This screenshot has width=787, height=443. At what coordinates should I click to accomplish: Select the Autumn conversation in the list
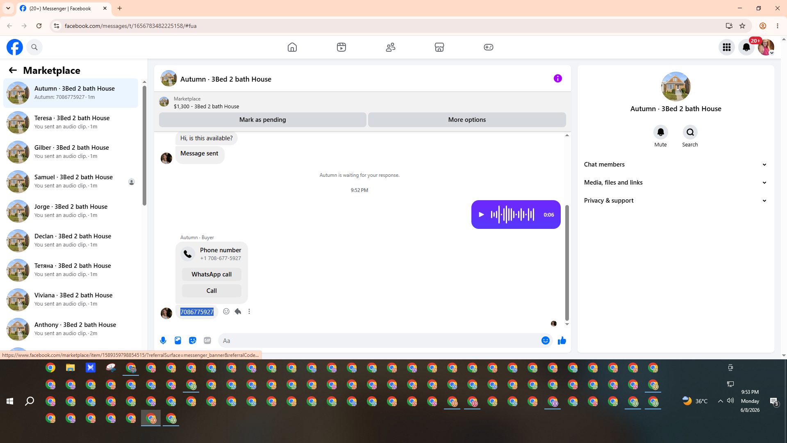(x=71, y=93)
